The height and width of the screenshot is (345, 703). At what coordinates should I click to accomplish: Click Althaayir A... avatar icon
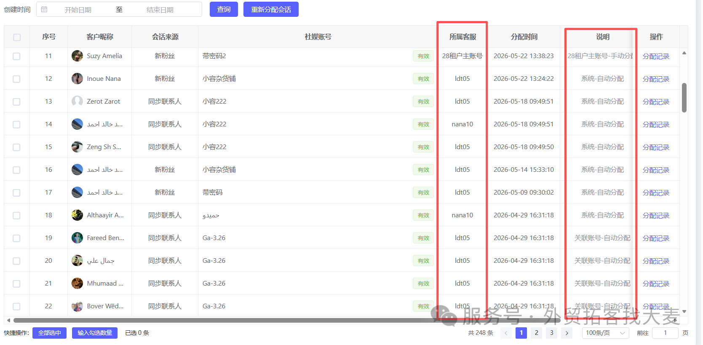[x=77, y=215]
